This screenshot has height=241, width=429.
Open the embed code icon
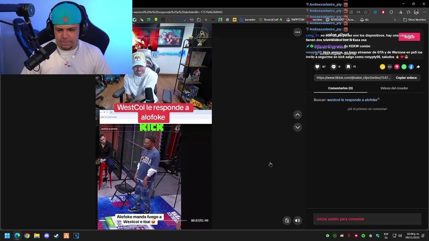[389, 67]
